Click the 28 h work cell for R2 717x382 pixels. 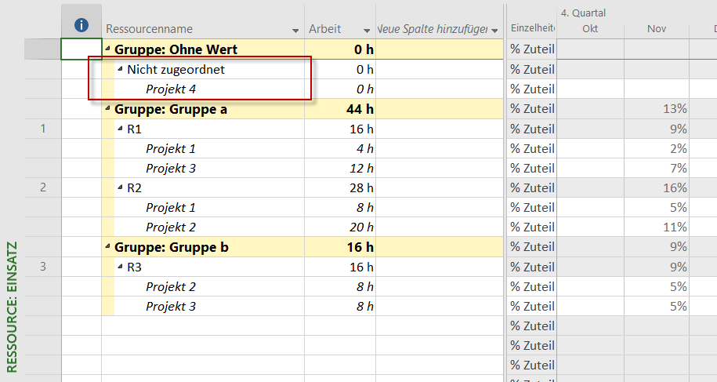click(340, 187)
